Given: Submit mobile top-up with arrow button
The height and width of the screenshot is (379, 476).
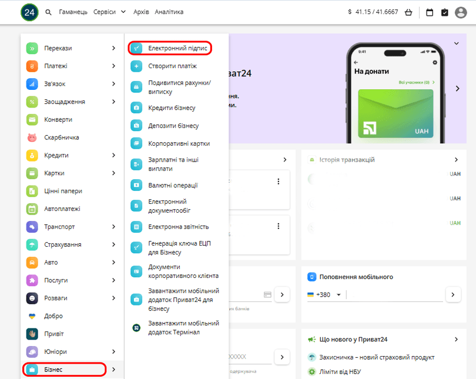Looking at the screenshot, I should (x=452, y=294).
